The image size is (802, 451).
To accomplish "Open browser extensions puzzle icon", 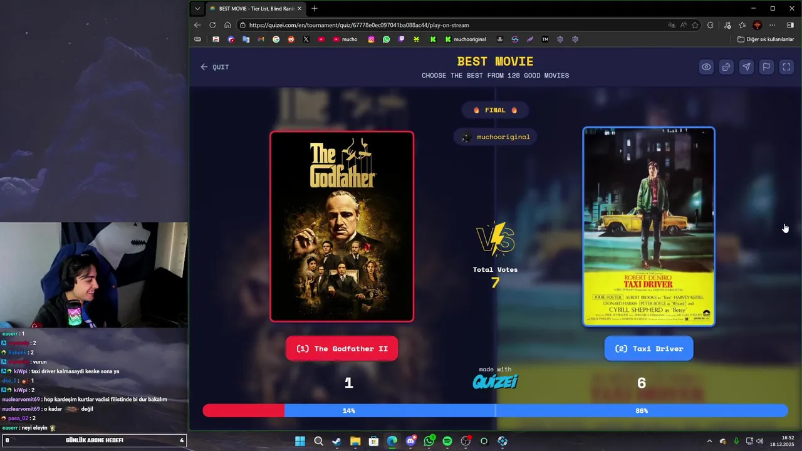I will click(x=710, y=25).
